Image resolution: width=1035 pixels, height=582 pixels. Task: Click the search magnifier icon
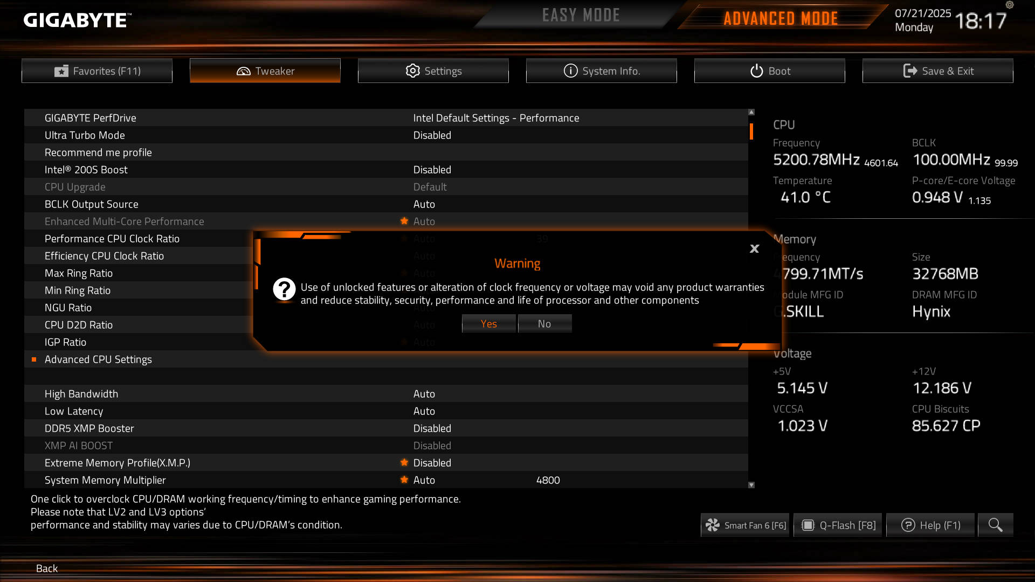coord(995,525)
